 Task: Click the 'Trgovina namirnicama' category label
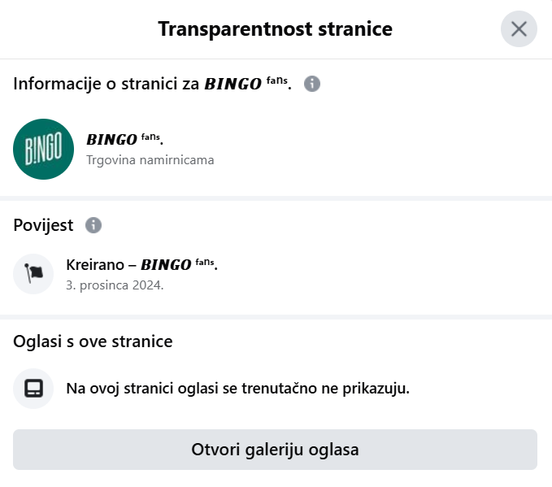150,160
